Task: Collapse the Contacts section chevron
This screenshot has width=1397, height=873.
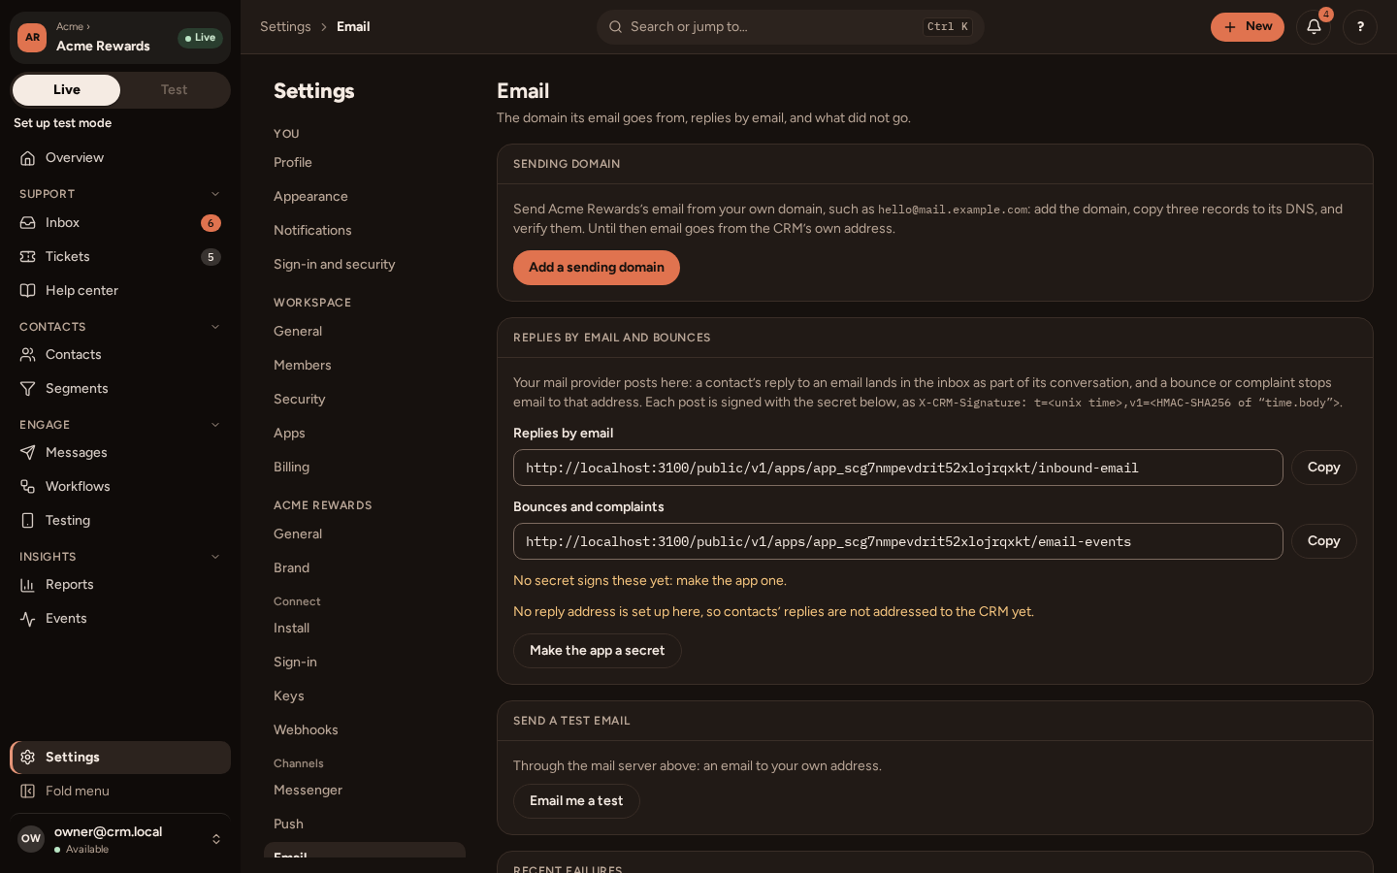Action: 215,327
